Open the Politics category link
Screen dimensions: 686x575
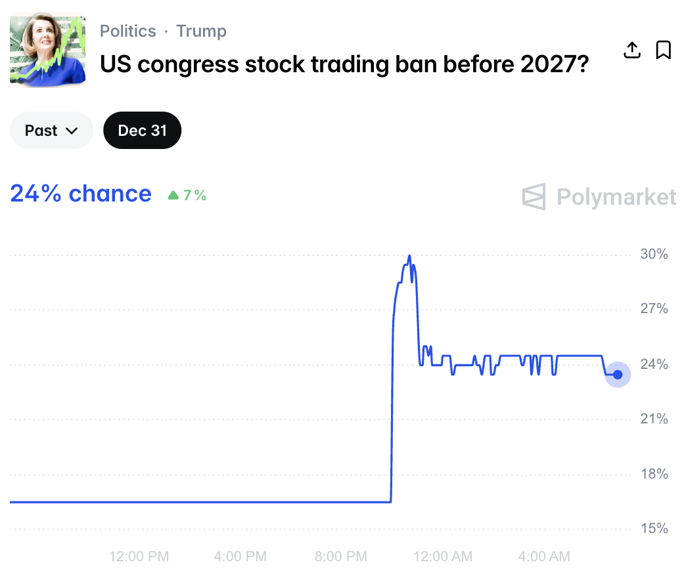point(128,31)
